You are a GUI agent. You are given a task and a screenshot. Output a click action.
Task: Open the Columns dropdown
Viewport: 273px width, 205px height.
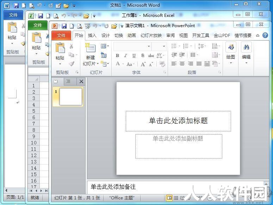coord(194,55)
